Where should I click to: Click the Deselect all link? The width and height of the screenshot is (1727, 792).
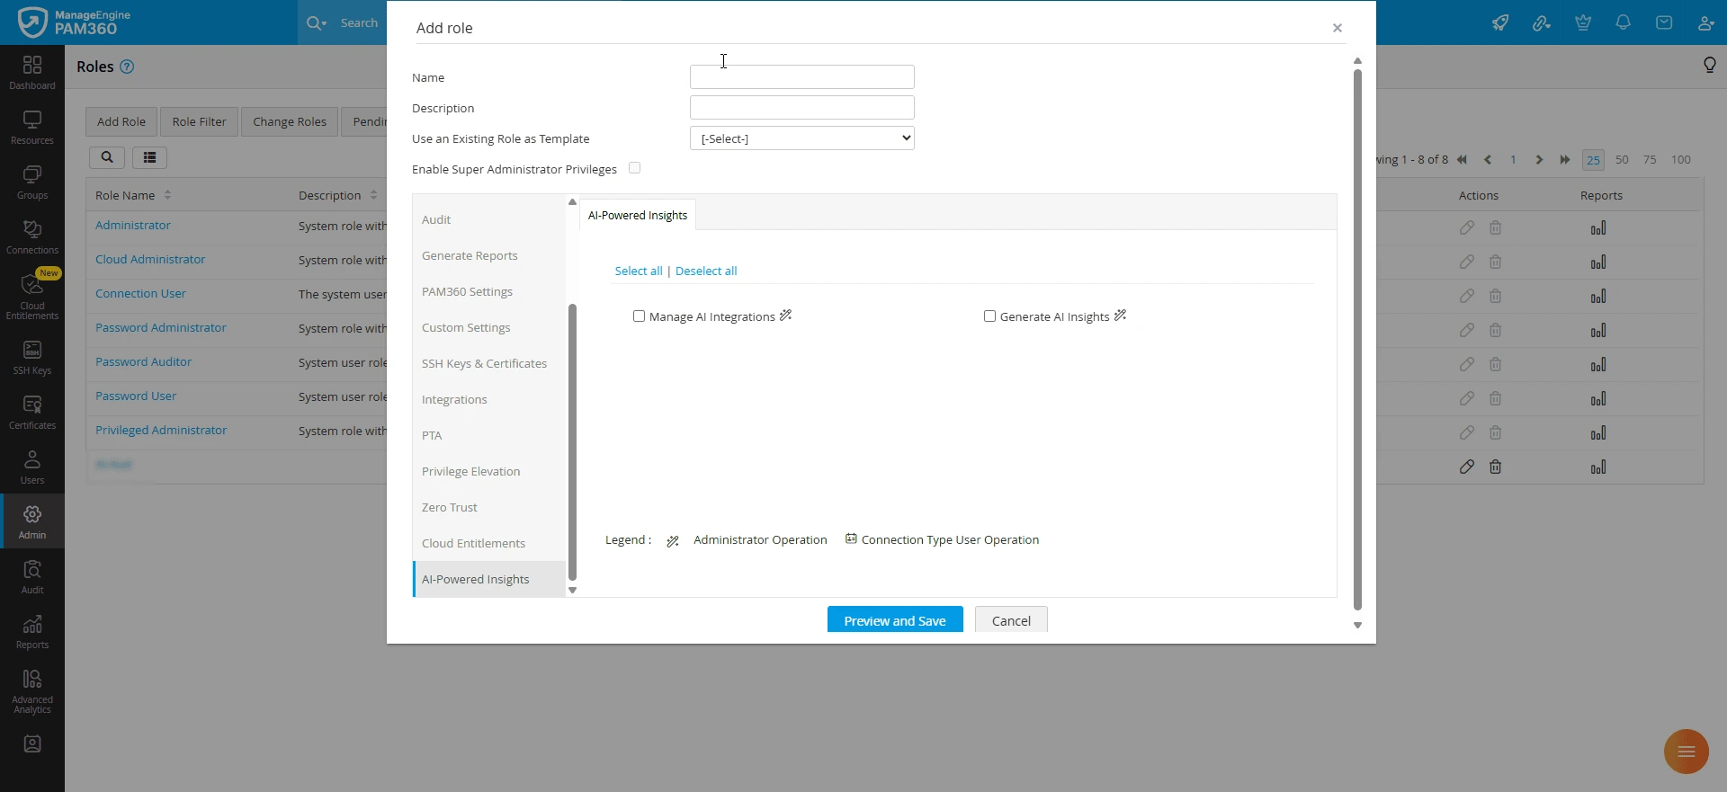point(706,271)
